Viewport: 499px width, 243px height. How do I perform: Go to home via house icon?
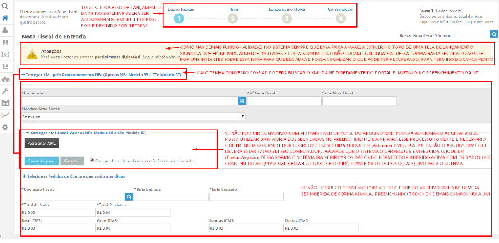pos(6,18)
